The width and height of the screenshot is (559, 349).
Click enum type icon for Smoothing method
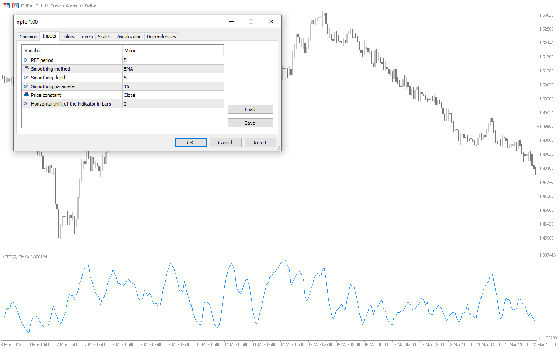pos(27,69)
